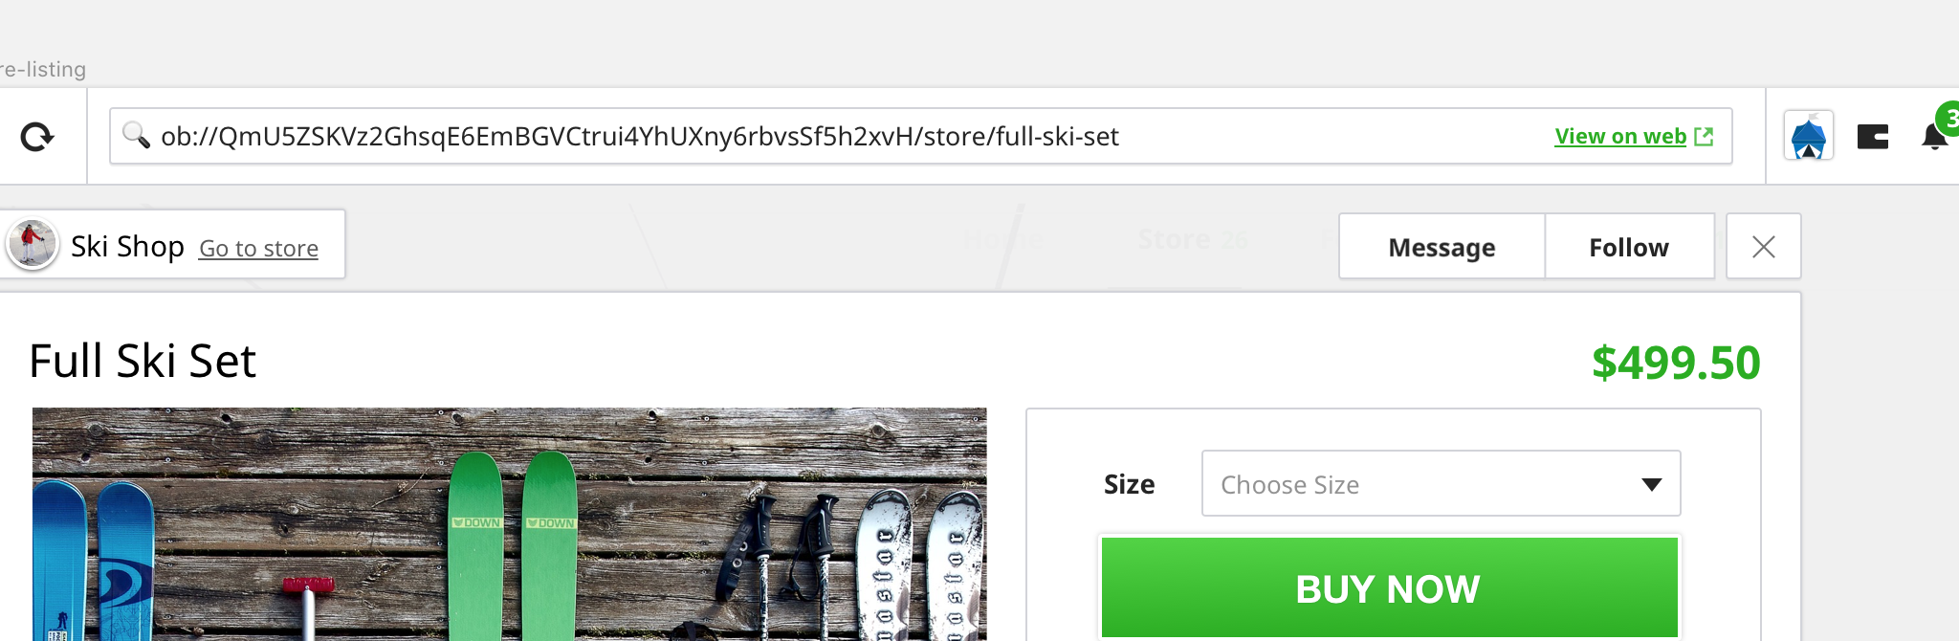Click the BUY NOW button

point(1389,587)
